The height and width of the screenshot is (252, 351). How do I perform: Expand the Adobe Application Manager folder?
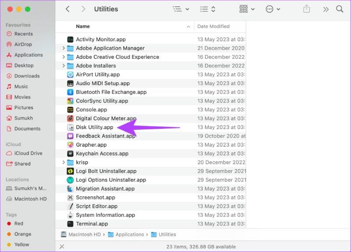pyautogui.click(x=64, y=48)
